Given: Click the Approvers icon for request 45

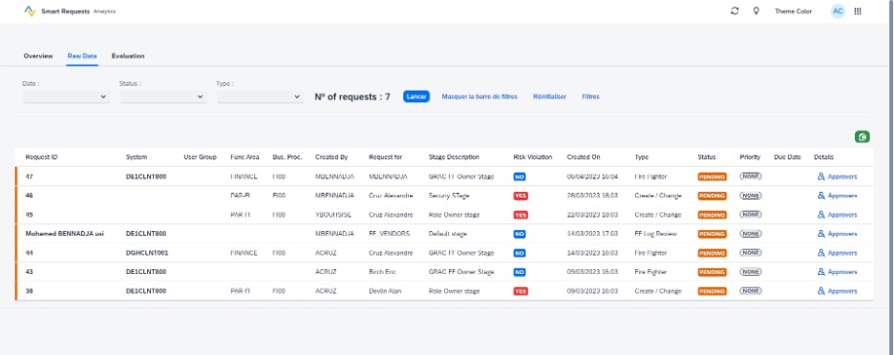Looking at the screenshot, I should (x=821, y=215).
